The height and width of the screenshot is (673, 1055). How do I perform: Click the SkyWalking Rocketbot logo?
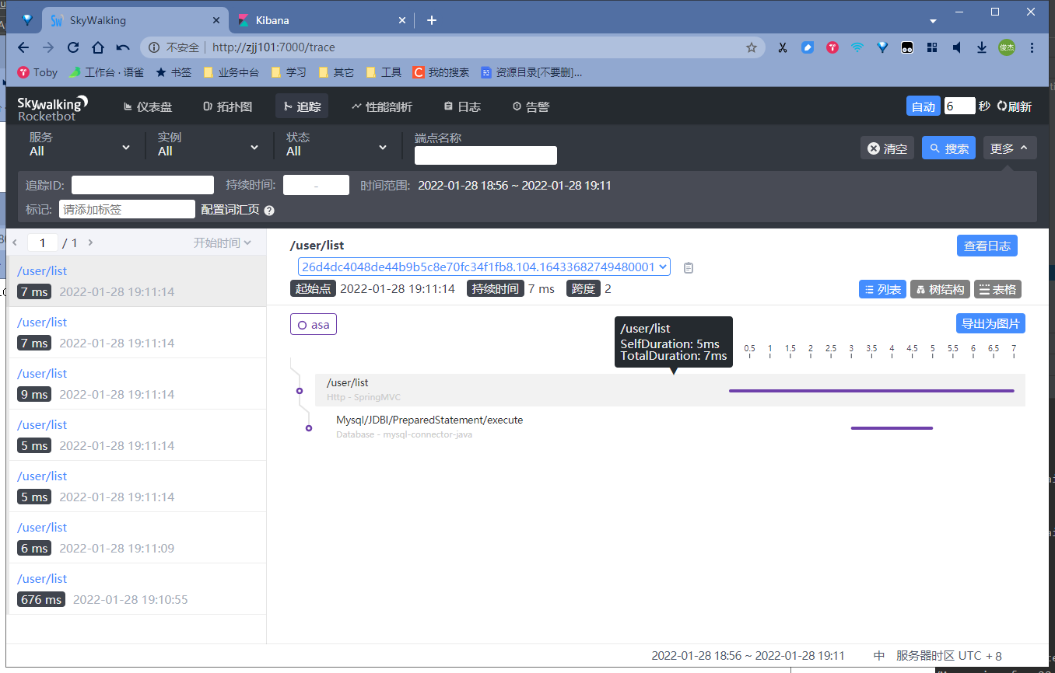[x=52, y=106]
